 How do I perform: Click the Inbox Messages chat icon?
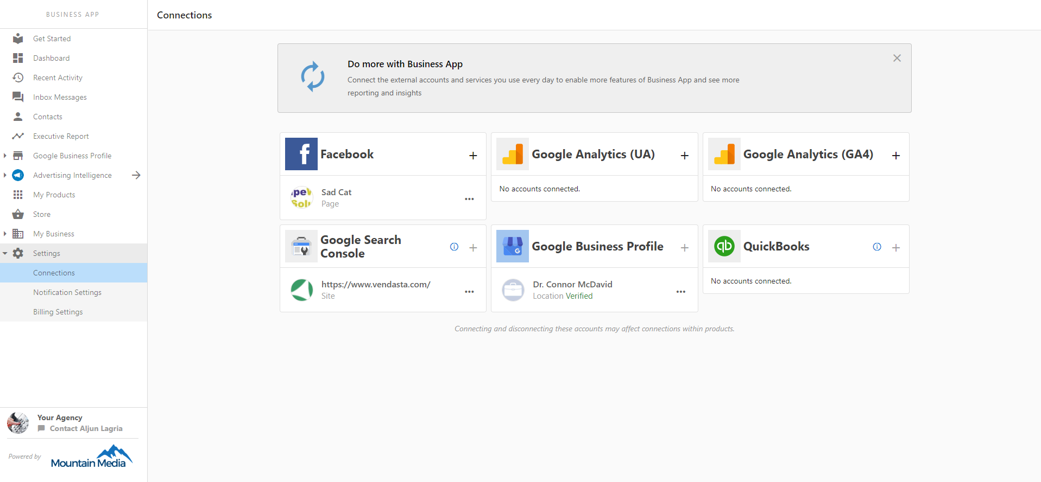18,97
